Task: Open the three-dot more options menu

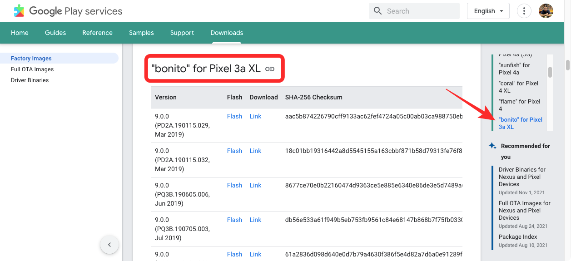Action: [x=524, y=11]
